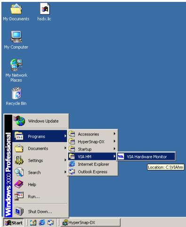Click the Outlook Express icon in Programs

tap(72, 172)
